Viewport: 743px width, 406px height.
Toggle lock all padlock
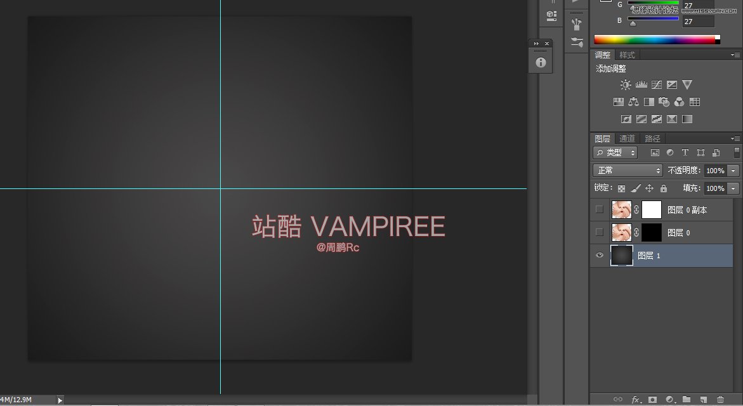point(664,188)
